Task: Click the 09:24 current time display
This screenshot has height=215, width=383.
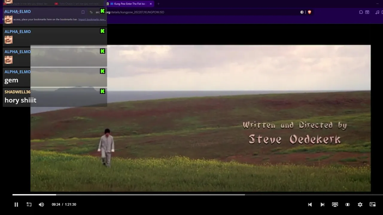Action: 56,205
